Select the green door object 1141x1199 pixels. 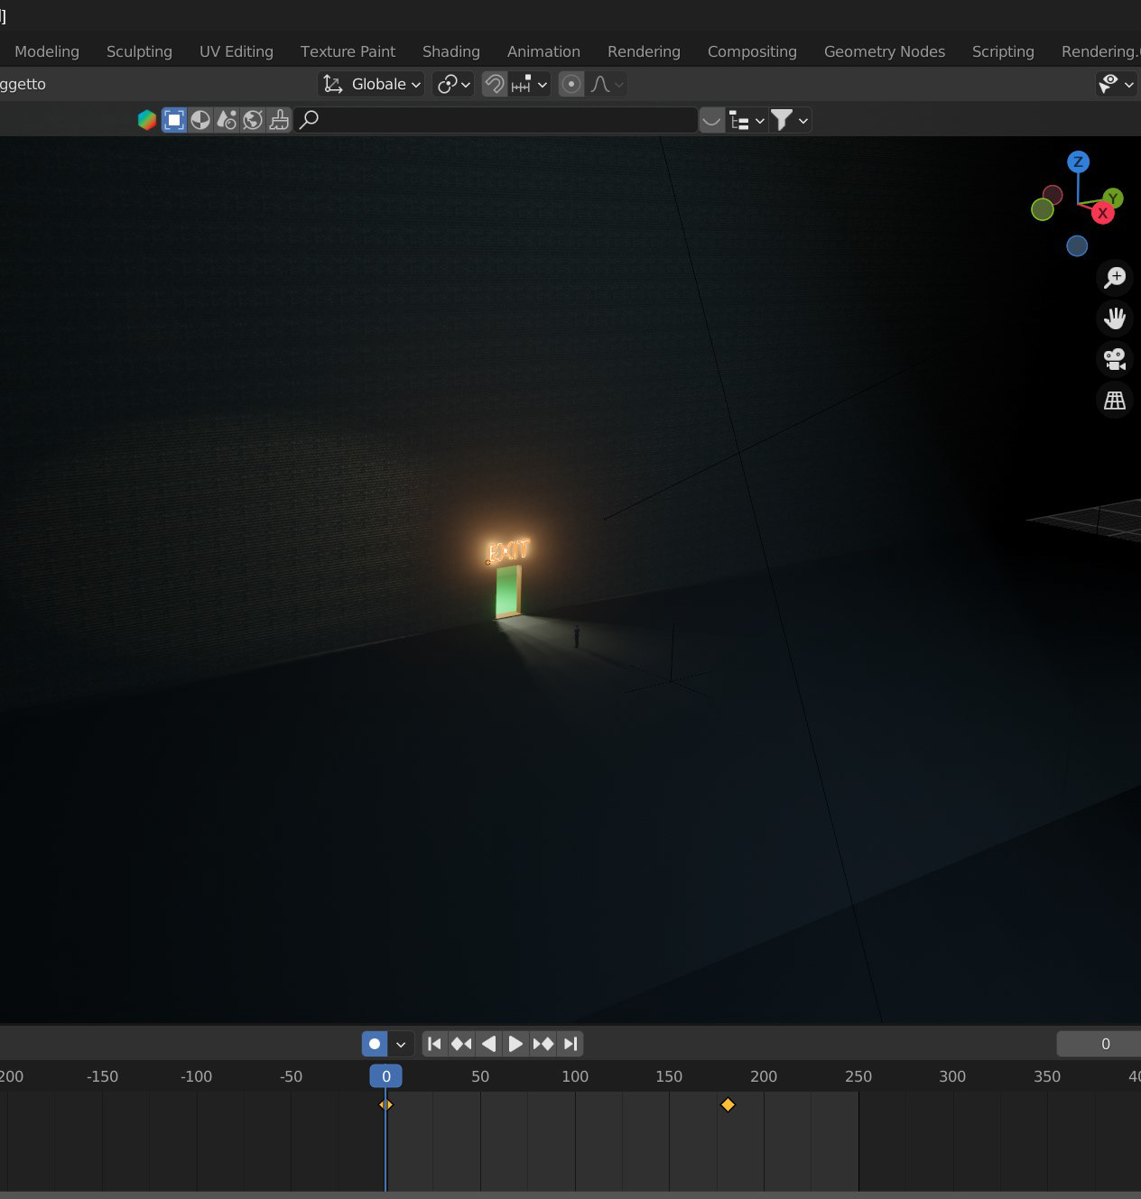pos(508,592)
